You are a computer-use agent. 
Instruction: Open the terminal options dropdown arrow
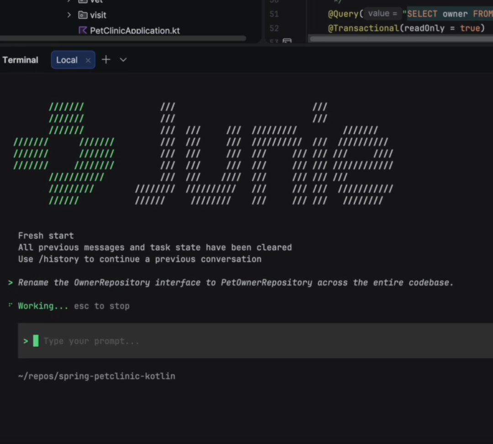click(x=123, y=60)
